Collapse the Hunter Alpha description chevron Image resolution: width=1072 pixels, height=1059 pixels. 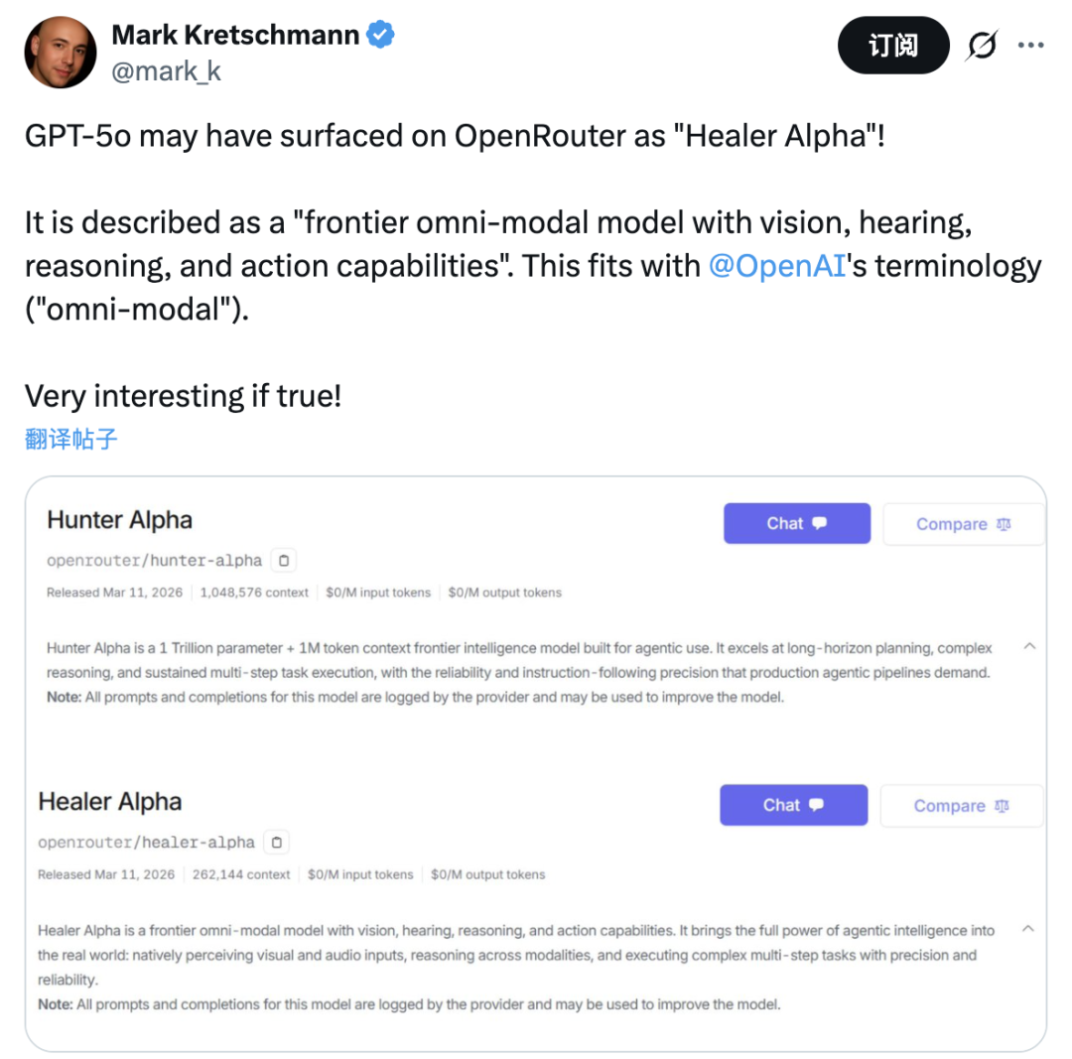click(x=1029, y=647)
